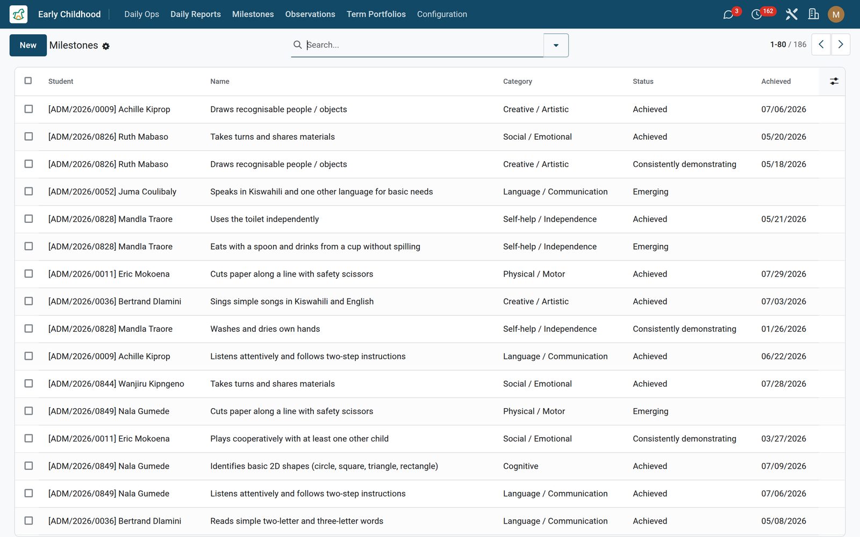Screen dimensions: 860x537
Task: Go to previous page of records
Action: point(821,45)
